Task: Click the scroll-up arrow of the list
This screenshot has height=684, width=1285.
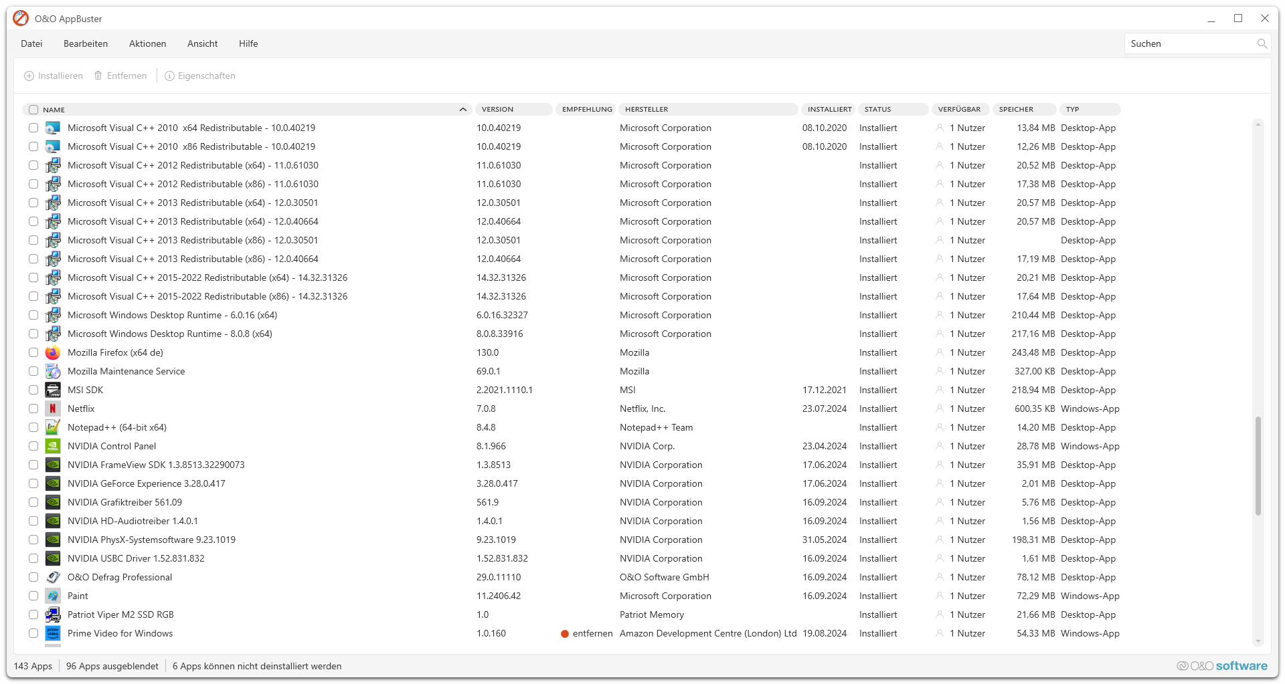Action: click(1258, 124)
